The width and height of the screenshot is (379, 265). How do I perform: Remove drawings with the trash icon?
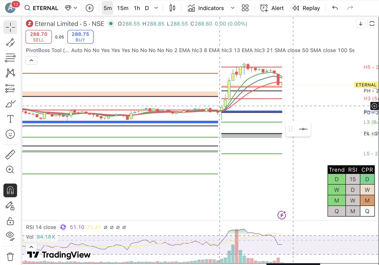tap(10, 256)
